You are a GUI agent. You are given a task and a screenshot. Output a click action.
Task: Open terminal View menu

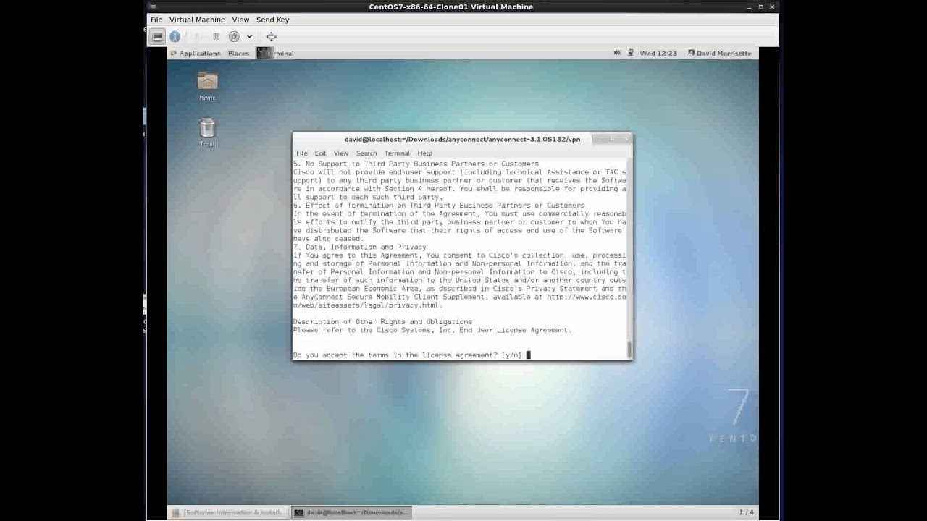(x=341, y=153)
